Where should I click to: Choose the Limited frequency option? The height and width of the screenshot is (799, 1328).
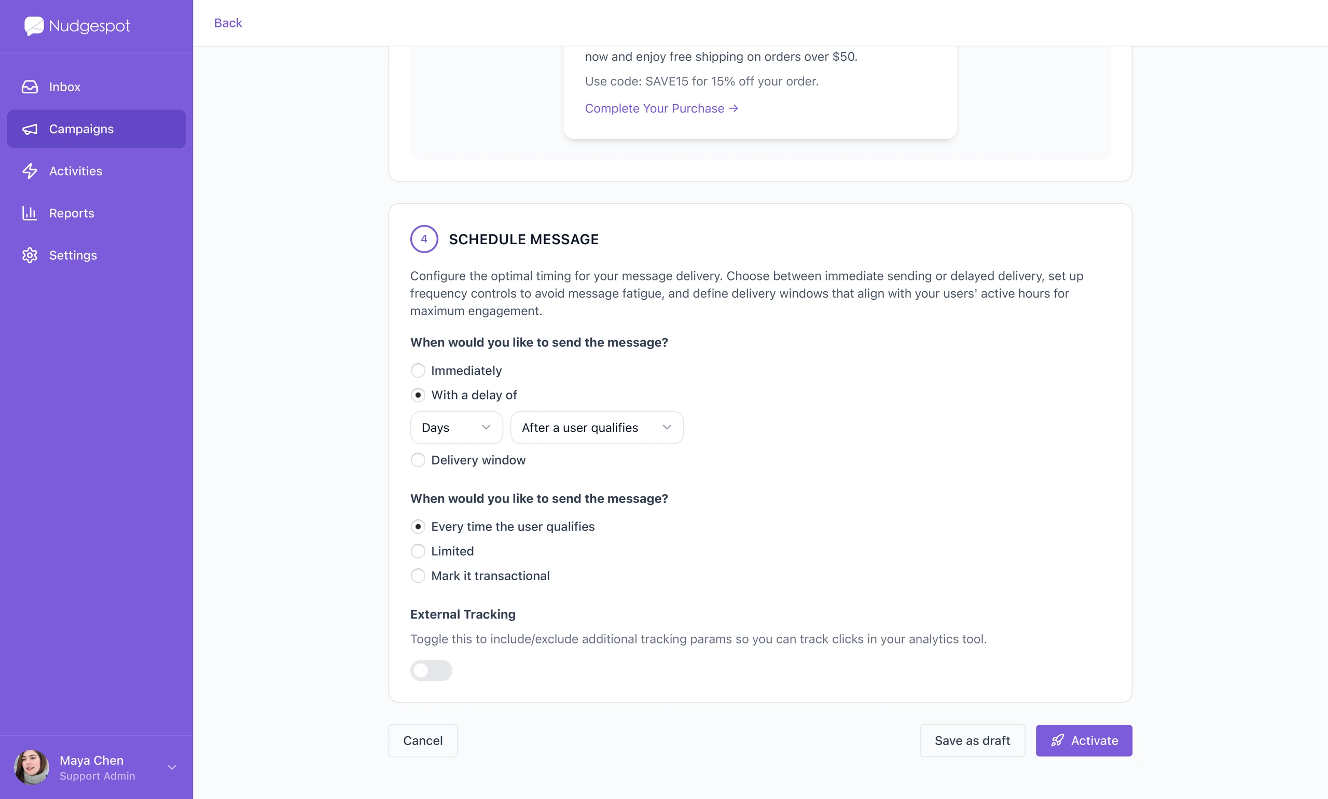click(418, 551)
